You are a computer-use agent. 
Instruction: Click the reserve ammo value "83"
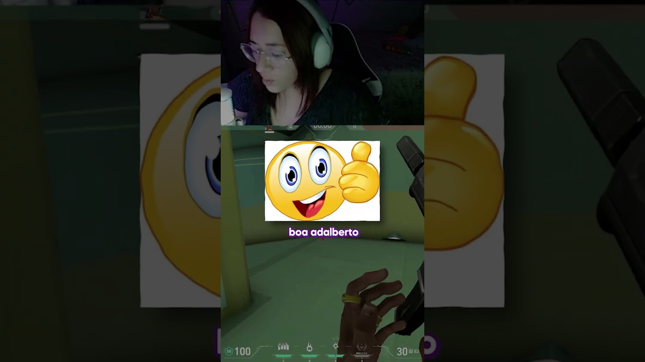pyautogui.click(x=416, y=352)
